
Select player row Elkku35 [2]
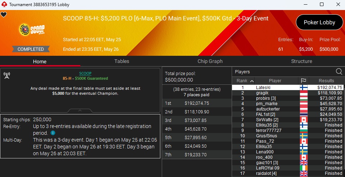(x=288, y=125)
